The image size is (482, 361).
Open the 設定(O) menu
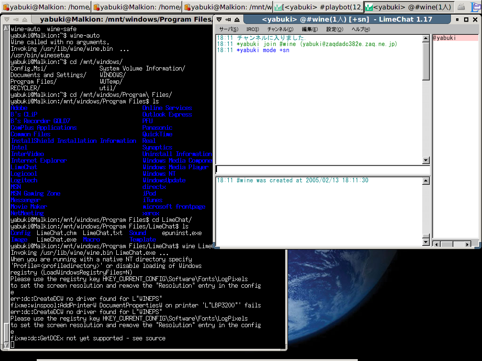coord(335,29)
